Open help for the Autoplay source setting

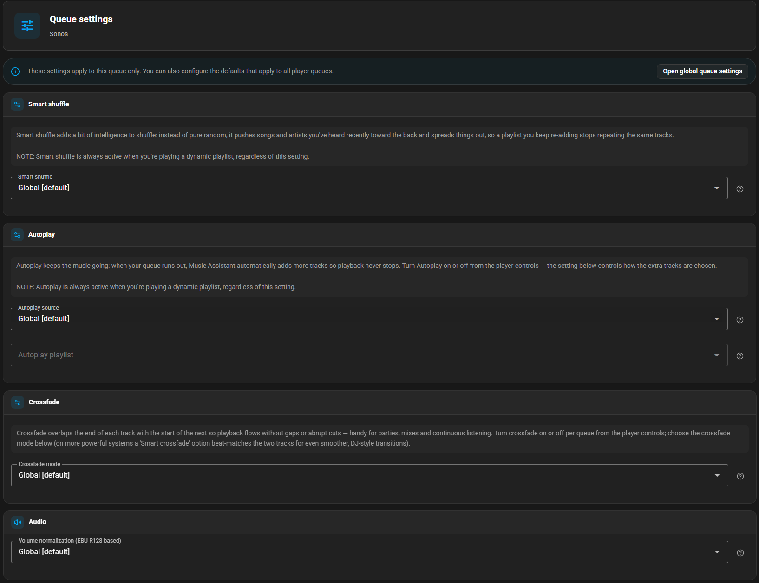pos(740,320)
